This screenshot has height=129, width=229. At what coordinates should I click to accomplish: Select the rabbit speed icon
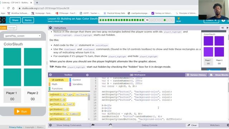(x=110, y=125)
